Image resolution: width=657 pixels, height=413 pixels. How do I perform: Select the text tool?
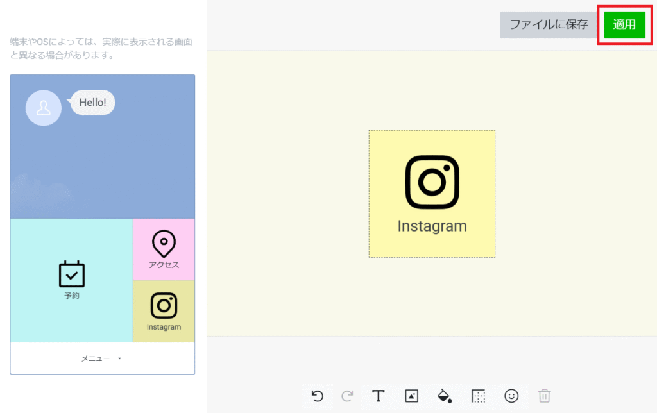pyautogui.click(x=379, y=396)
